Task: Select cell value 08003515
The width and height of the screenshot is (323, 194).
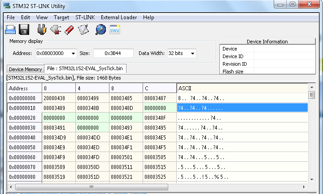Action: point(160,167)
